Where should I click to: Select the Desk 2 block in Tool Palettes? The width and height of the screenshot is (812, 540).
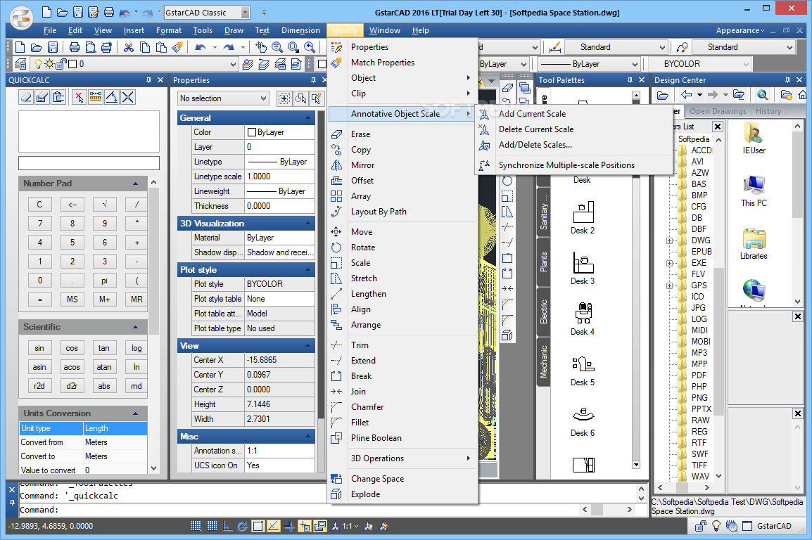click(x=583, y=218)
